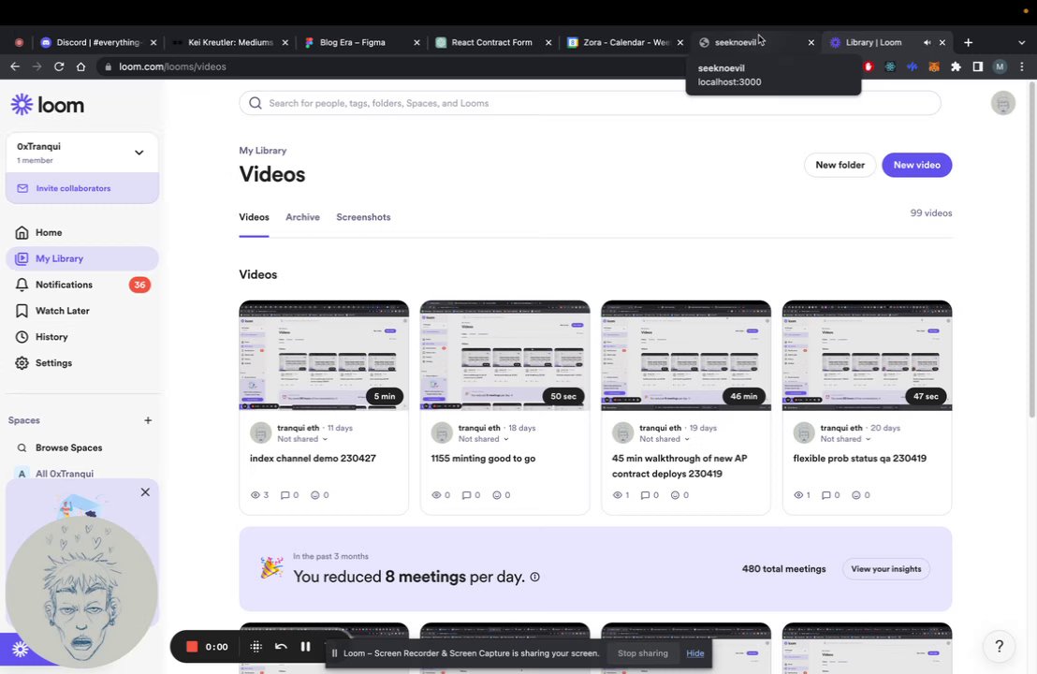Switch to the seeknoevil tab
The image size is (1037, 674).
pos(754,42)
